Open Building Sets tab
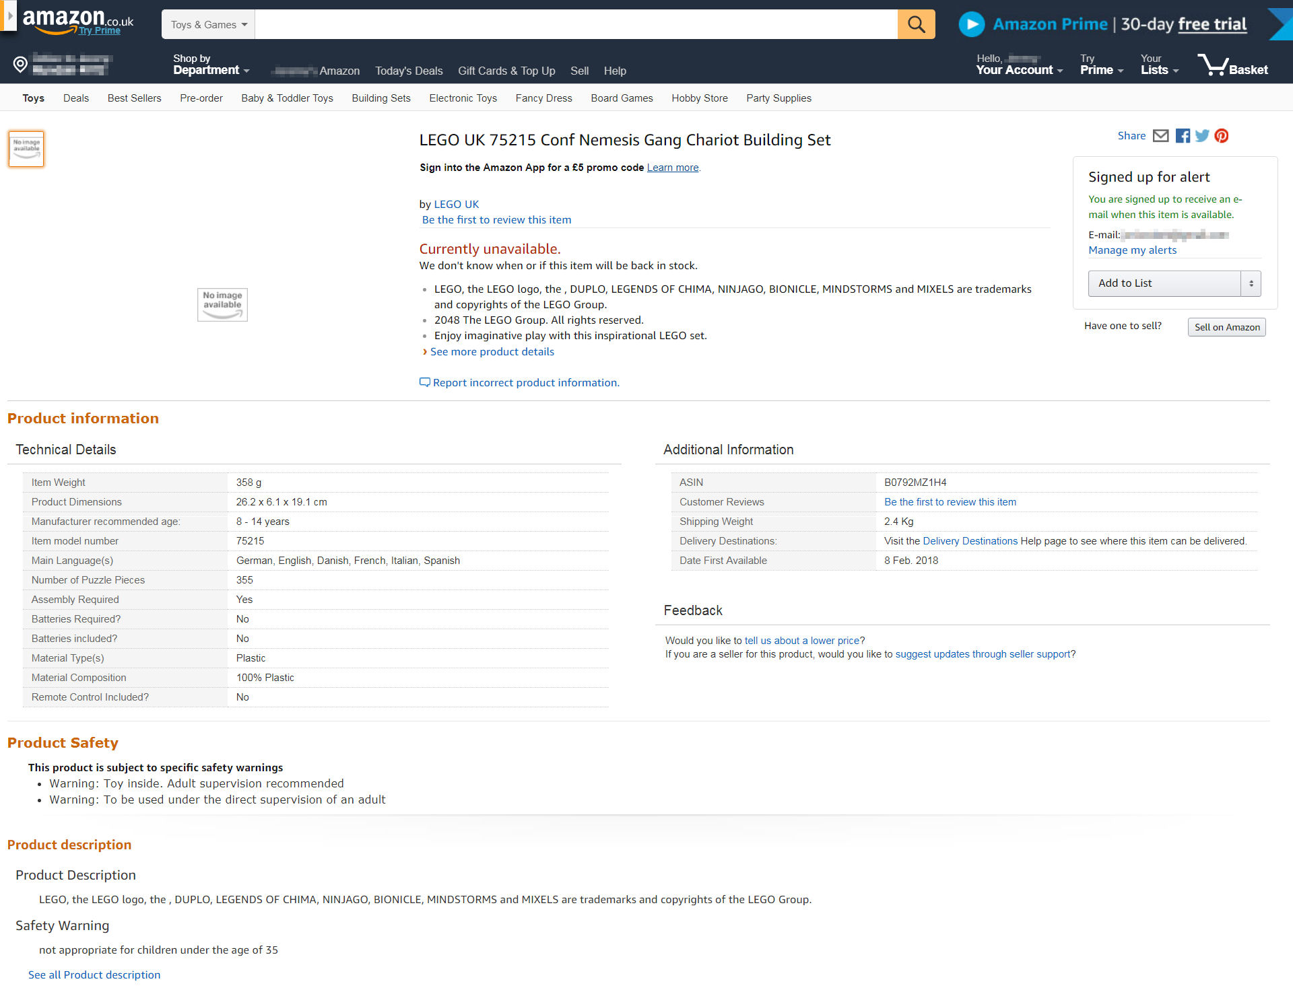The width and height of the screenshot is (1293, 994). tap(381, 98)
